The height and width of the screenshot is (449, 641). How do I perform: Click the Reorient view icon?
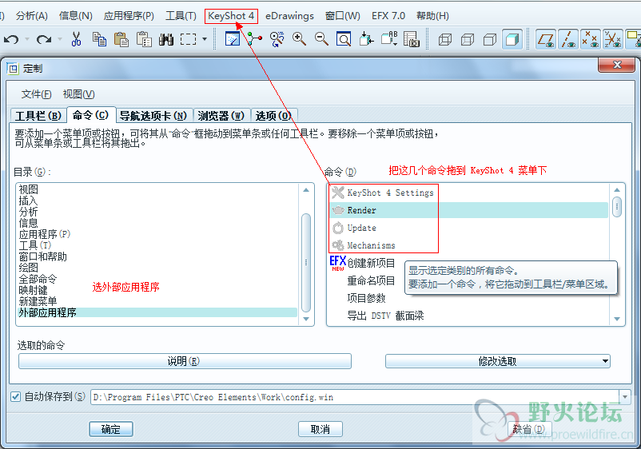[366, 39]
